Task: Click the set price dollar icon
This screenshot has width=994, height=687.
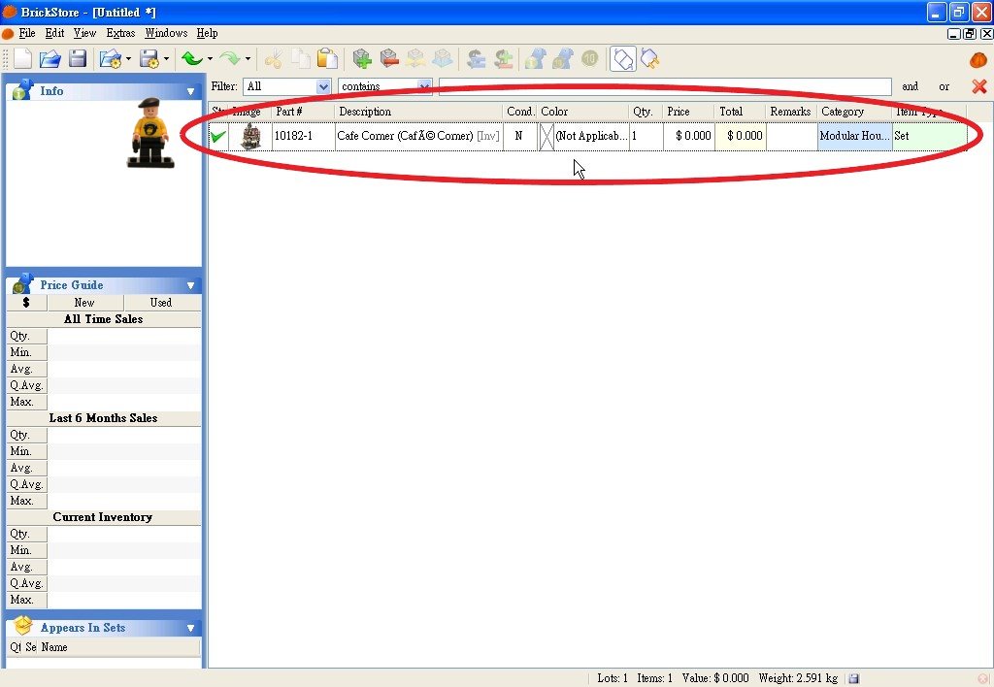Action: click(476, 59)
